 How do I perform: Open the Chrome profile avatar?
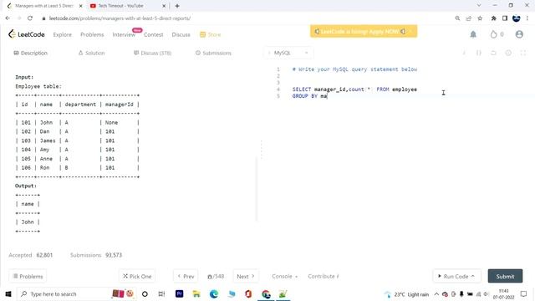pos(517,18)
